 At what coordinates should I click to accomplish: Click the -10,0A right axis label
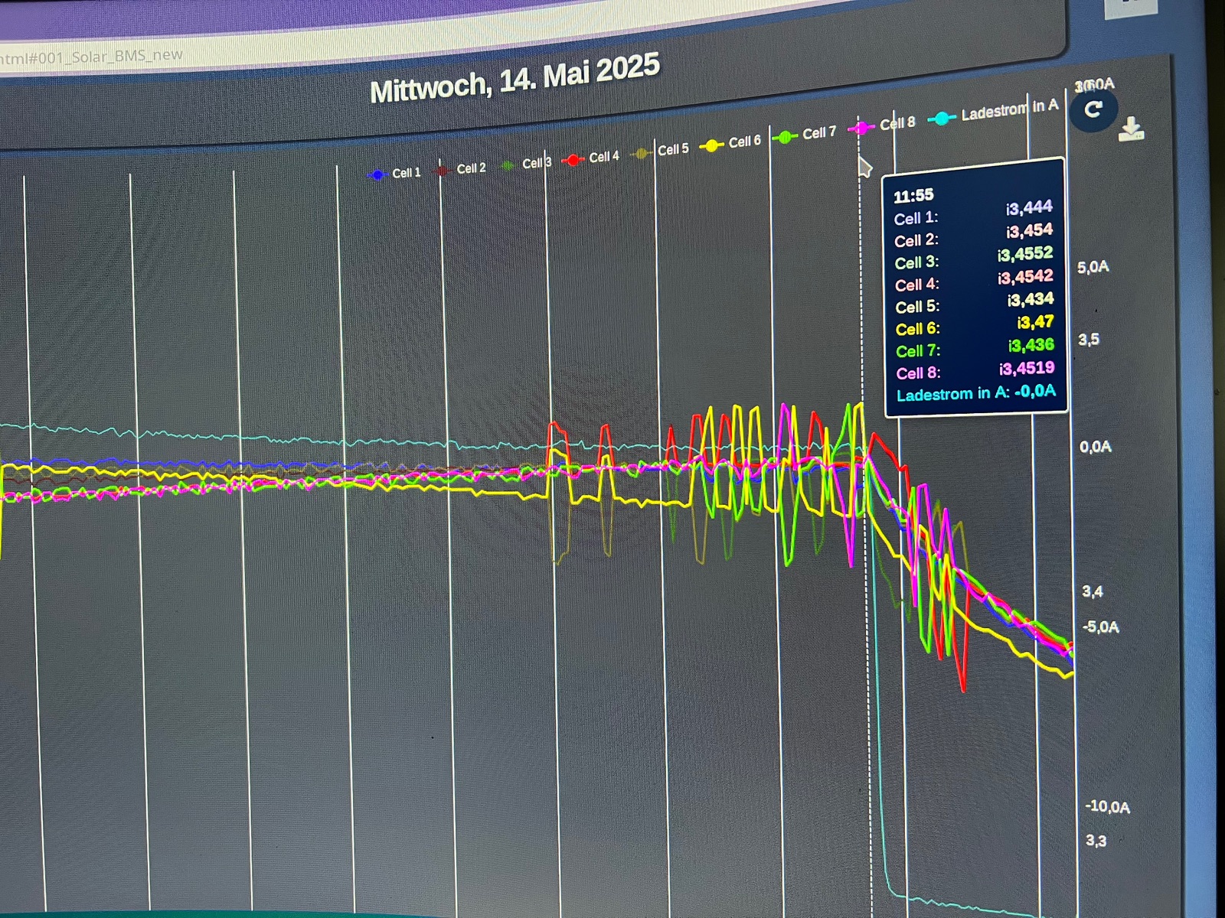[1107, 807]
